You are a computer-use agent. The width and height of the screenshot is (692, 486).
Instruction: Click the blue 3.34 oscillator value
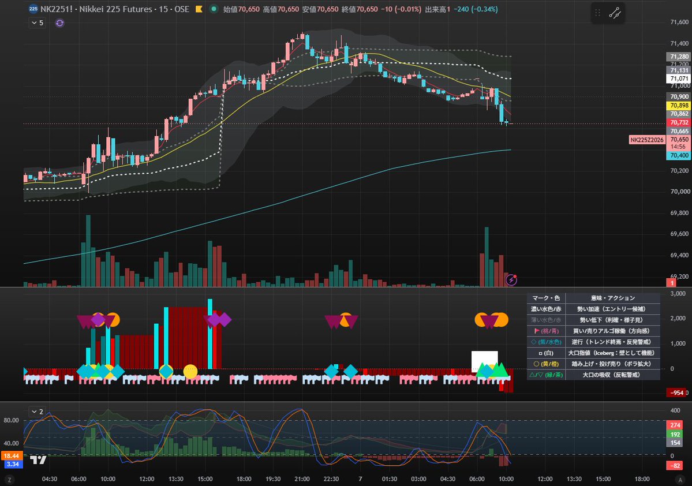pyautogui.click(x=13, y=464)
